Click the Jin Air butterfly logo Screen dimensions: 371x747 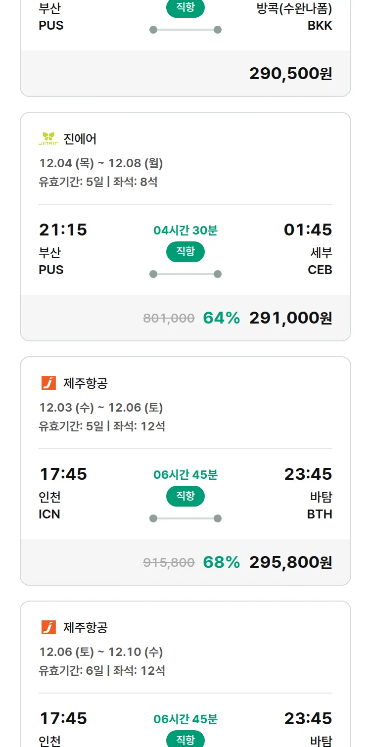tap(48, 139)
